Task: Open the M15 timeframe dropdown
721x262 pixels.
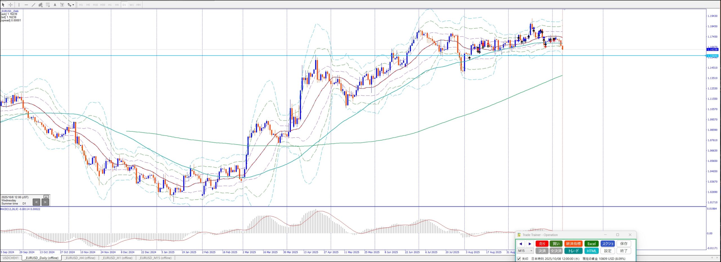Action: [525, 251]
